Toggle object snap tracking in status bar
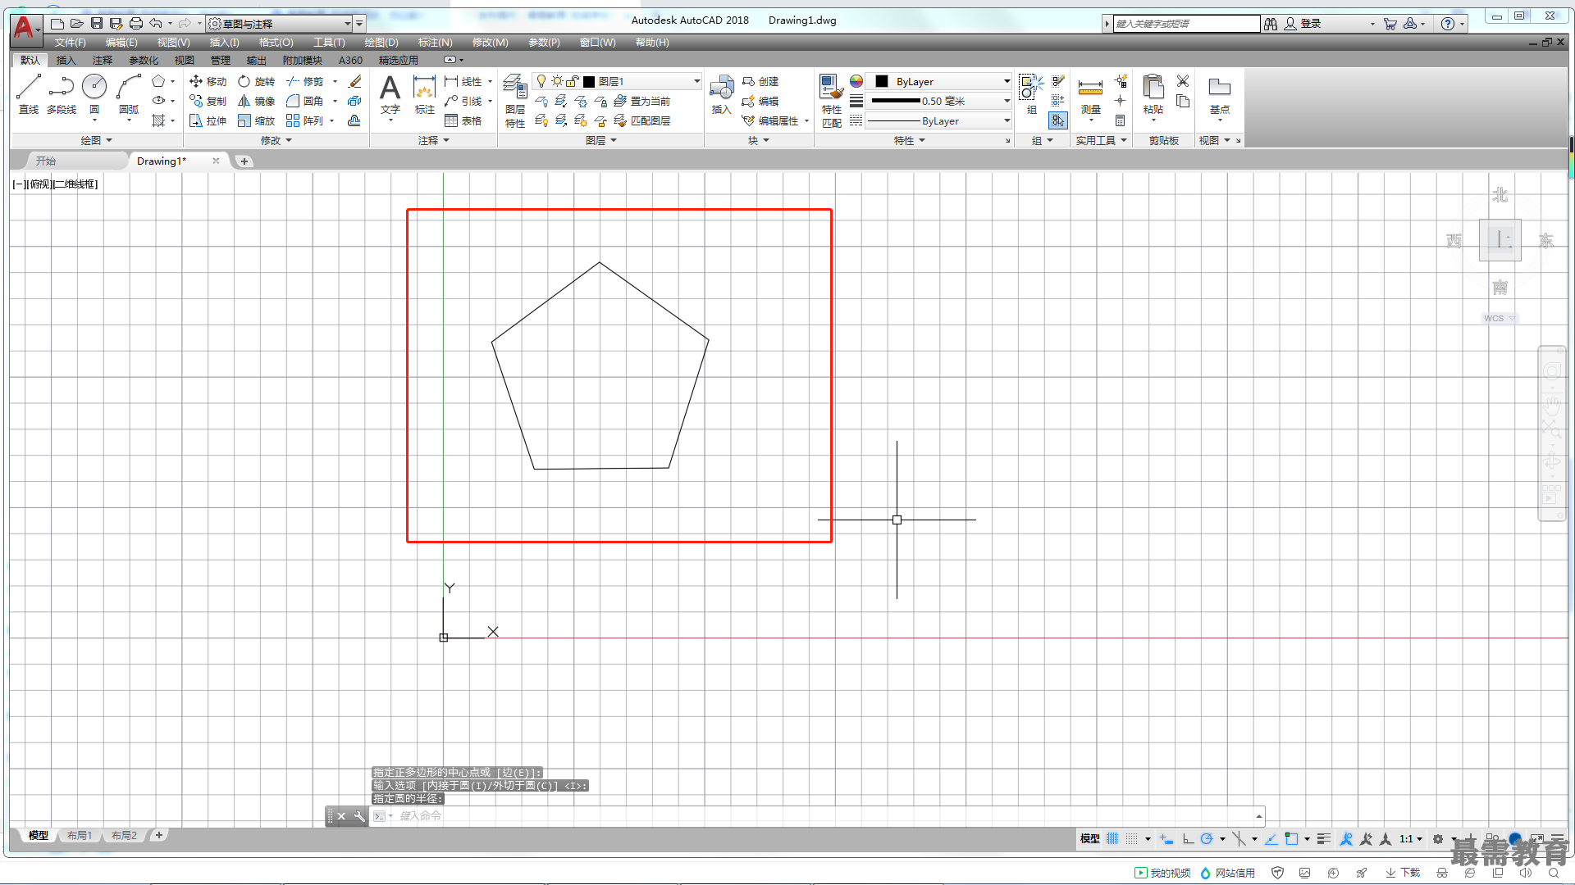Viewport: 1575px width, 885px height. tap(1271, 838)
